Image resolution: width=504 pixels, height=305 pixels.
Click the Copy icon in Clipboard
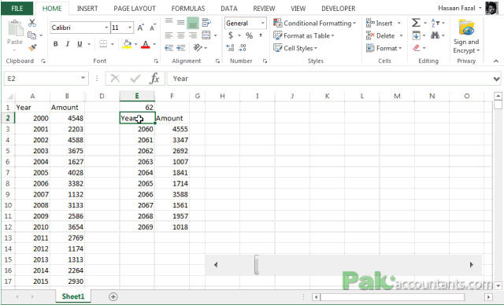pos(31,35)
